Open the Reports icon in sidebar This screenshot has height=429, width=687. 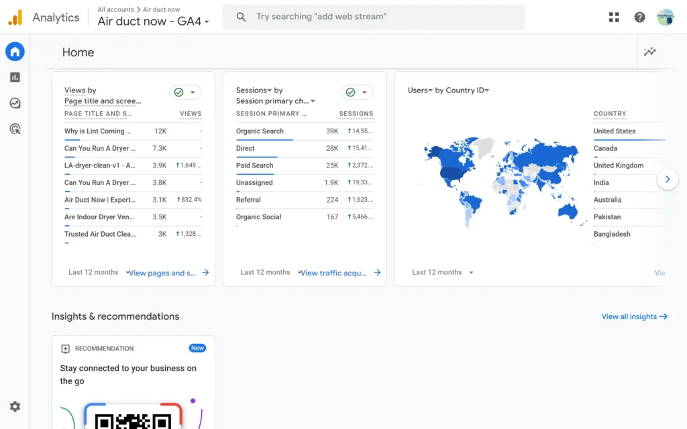(15, 78)
